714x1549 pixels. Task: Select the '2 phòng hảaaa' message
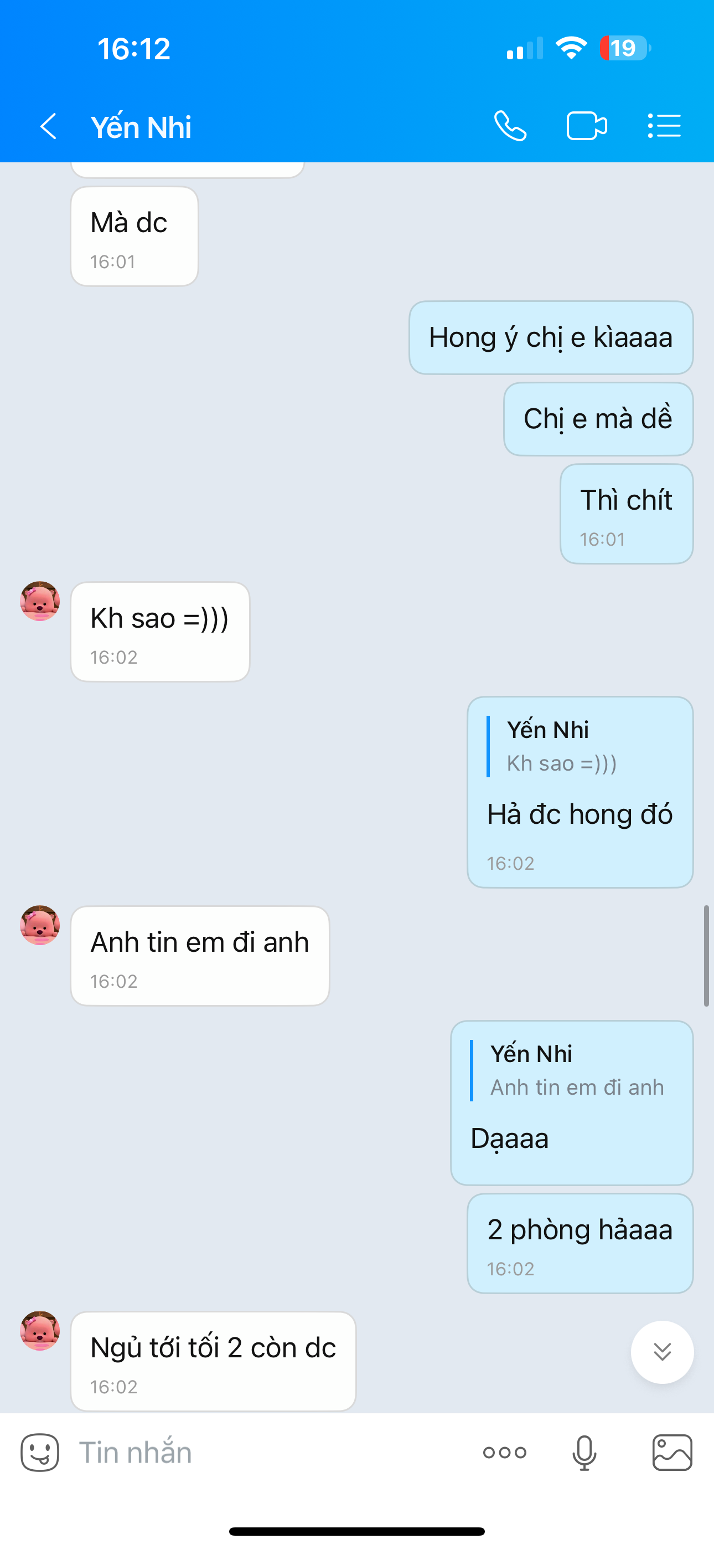click(x=580, y=1244)
